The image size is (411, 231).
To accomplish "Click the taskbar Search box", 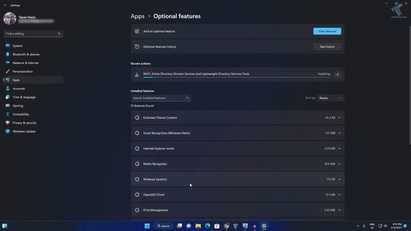I will point(164,226).
